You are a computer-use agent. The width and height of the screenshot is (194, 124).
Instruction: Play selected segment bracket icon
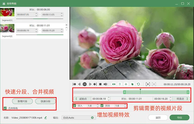point(148,84)
